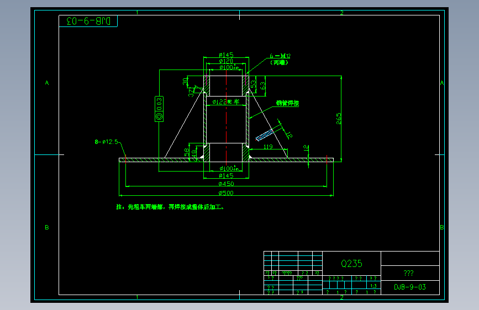Select the vertical 30 dimension
The width and height of the screenshot is (479, 310).
coord(185,81)
